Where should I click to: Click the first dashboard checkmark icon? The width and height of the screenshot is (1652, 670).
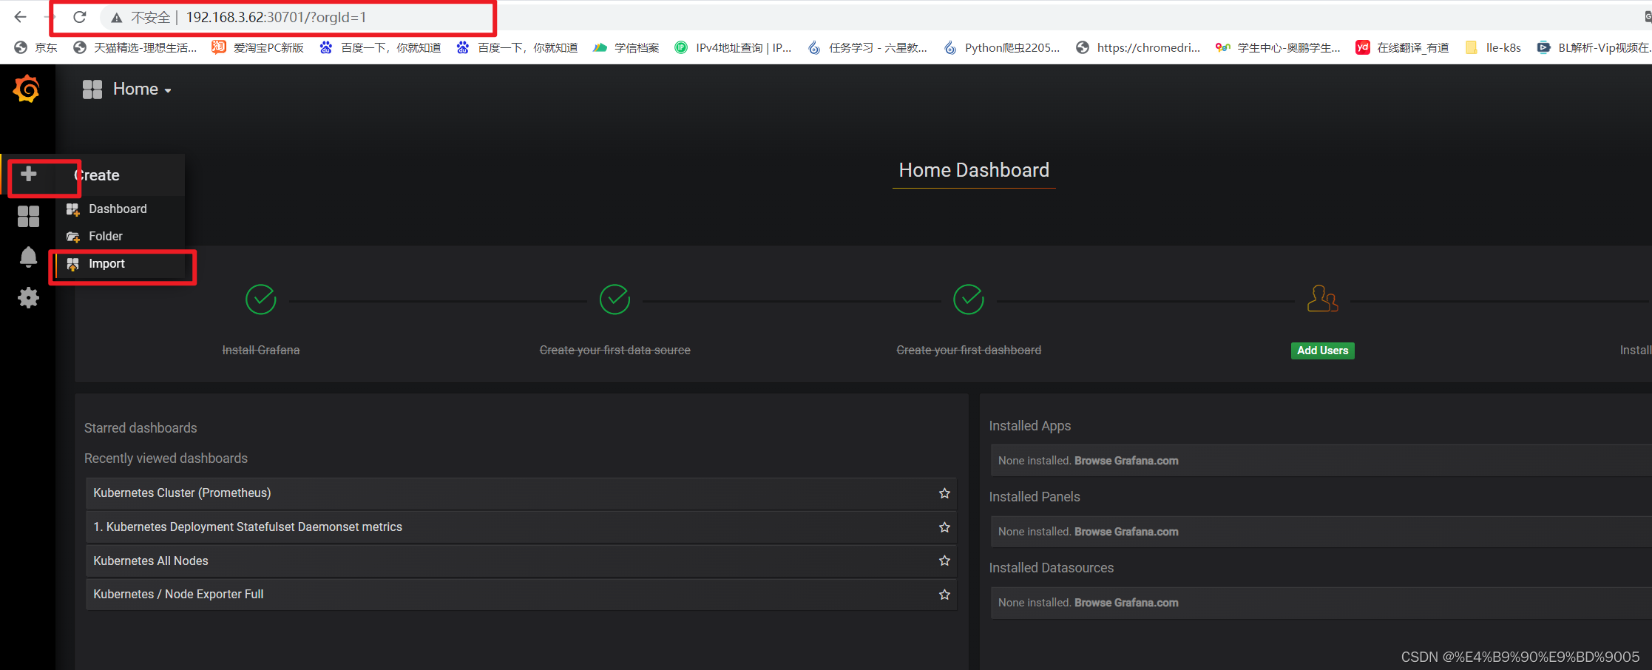(969, 300)
